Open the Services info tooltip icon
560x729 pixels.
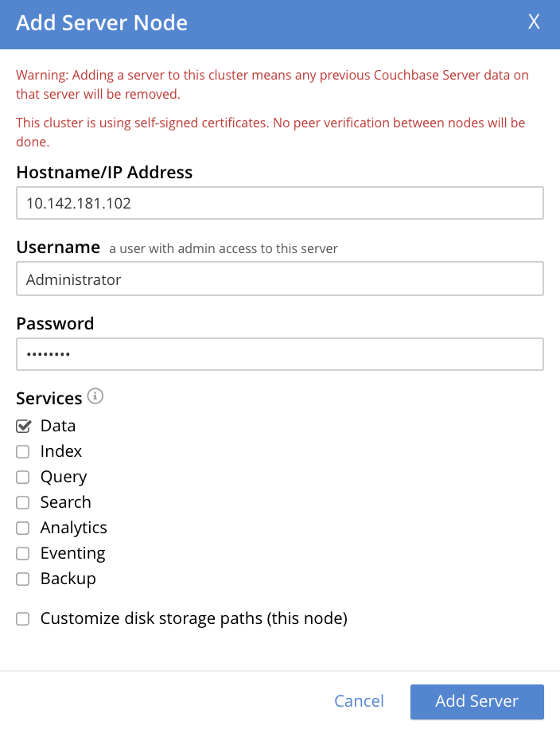95,396
